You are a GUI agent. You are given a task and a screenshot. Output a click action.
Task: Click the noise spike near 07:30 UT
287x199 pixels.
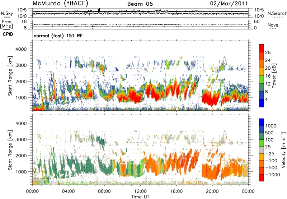[x=99, y=10]
